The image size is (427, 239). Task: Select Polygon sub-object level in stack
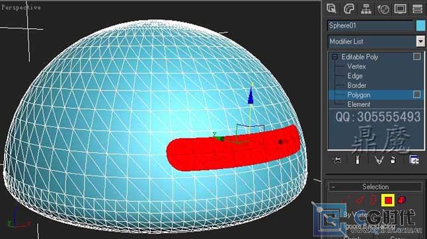tap(359, 95)
